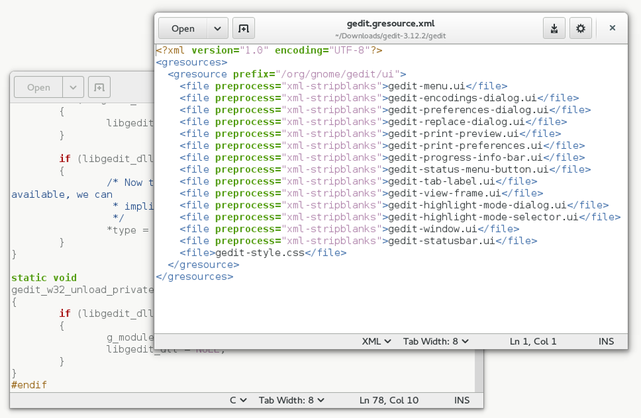Click the opening <gresources> tag line
Screen dimensions: 641x418
pyautogui.click(x=191, y=62)
